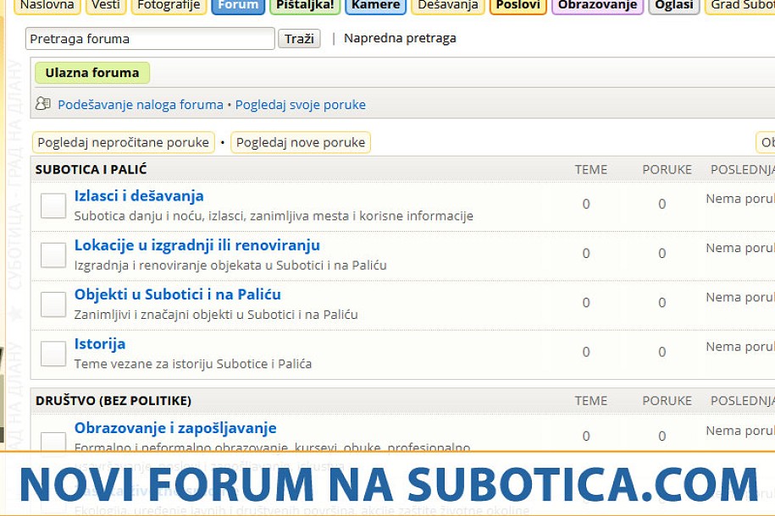Click the Pretraga foruma search field

[150, 39]
